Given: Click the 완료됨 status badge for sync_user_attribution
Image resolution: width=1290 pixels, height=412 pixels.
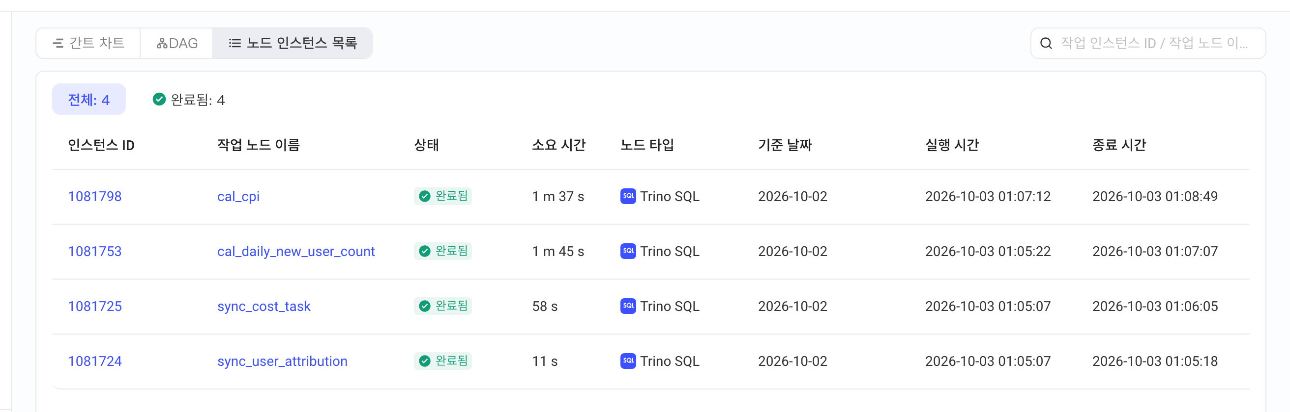Looking at the screenshot, I should [x=442, y=360].
